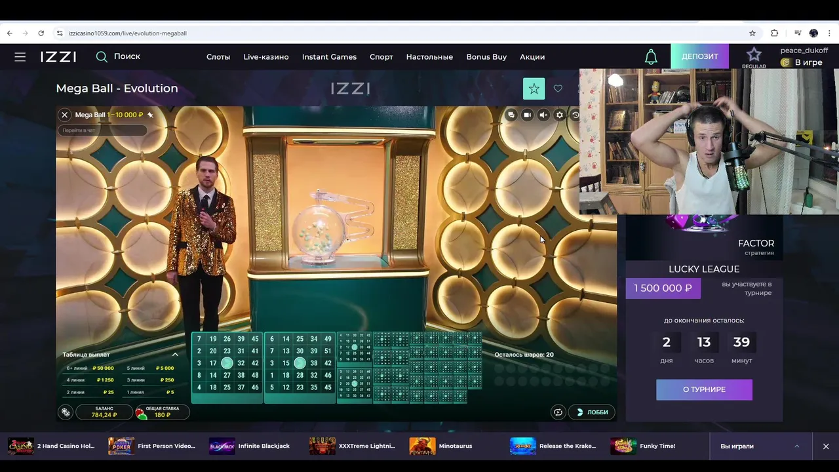Open game settings gear
The image size is (839, 472).
(x=559, y=115)
